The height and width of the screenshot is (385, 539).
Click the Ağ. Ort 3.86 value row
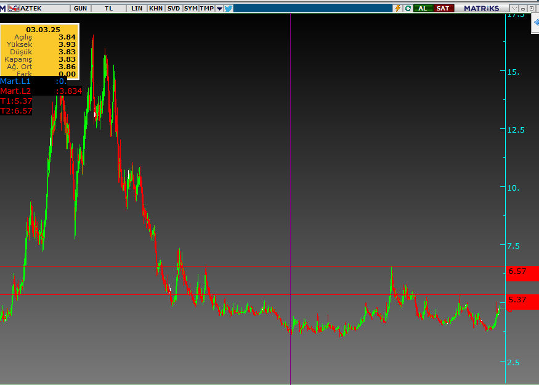point(40,67)
